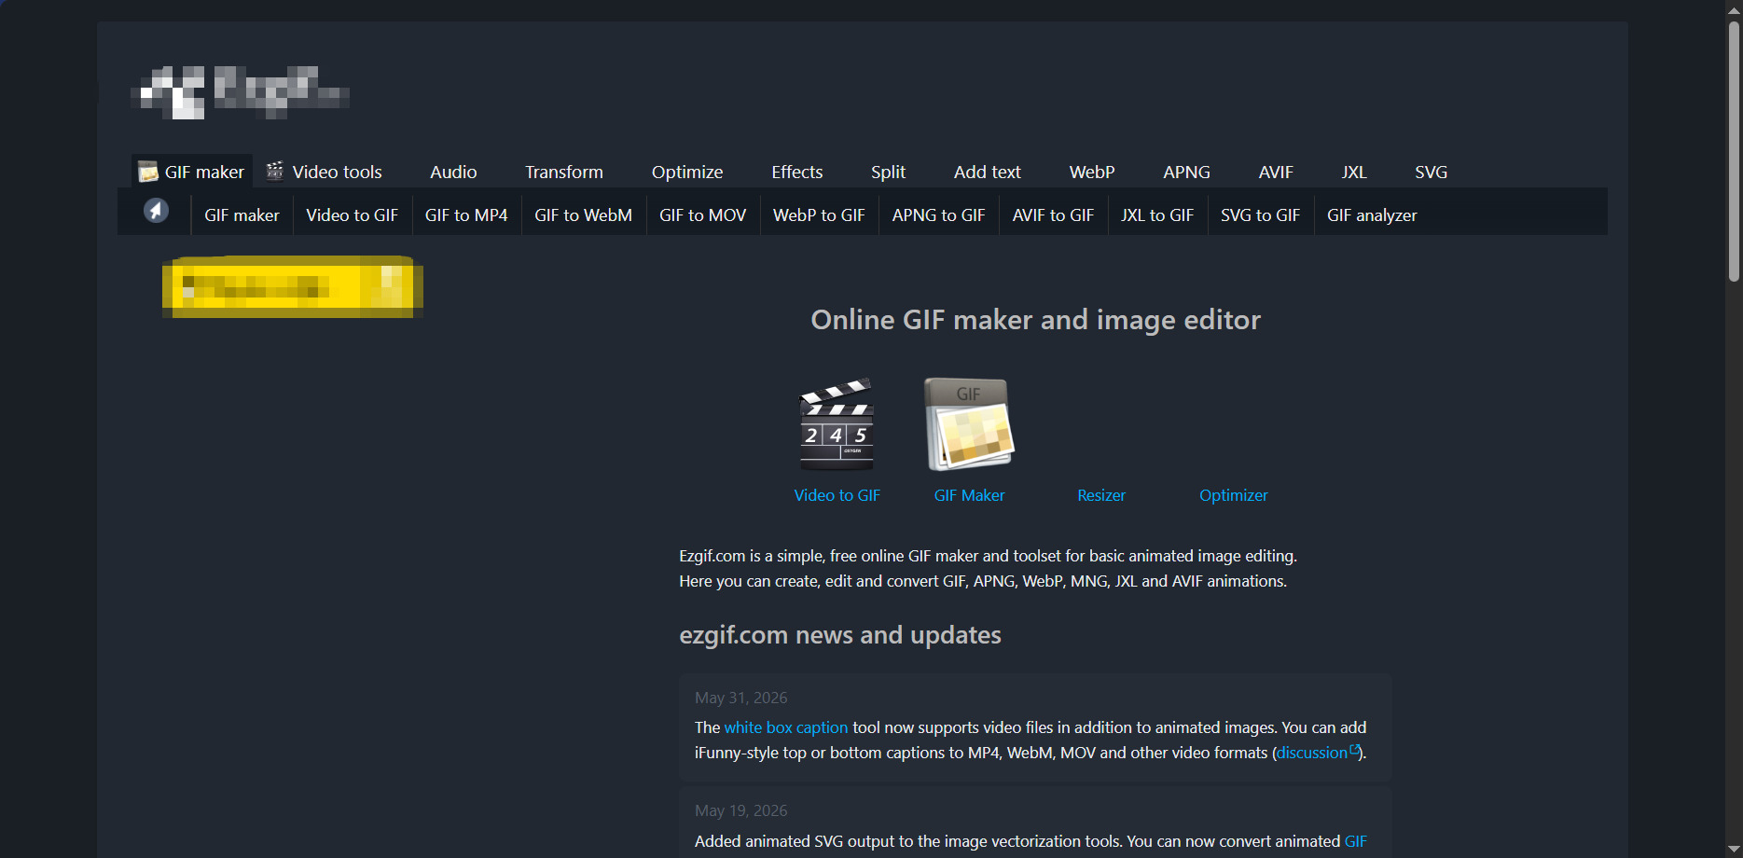Click the yellow banner button
1743x858 pixels.
point(293,286)
